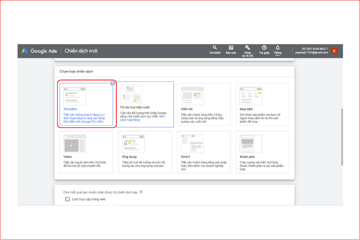This screenshot has width=360, height=240.
Task: Click the Smart card thumbnail illustration
Action: pyautogui.click(x=192, y=144)
